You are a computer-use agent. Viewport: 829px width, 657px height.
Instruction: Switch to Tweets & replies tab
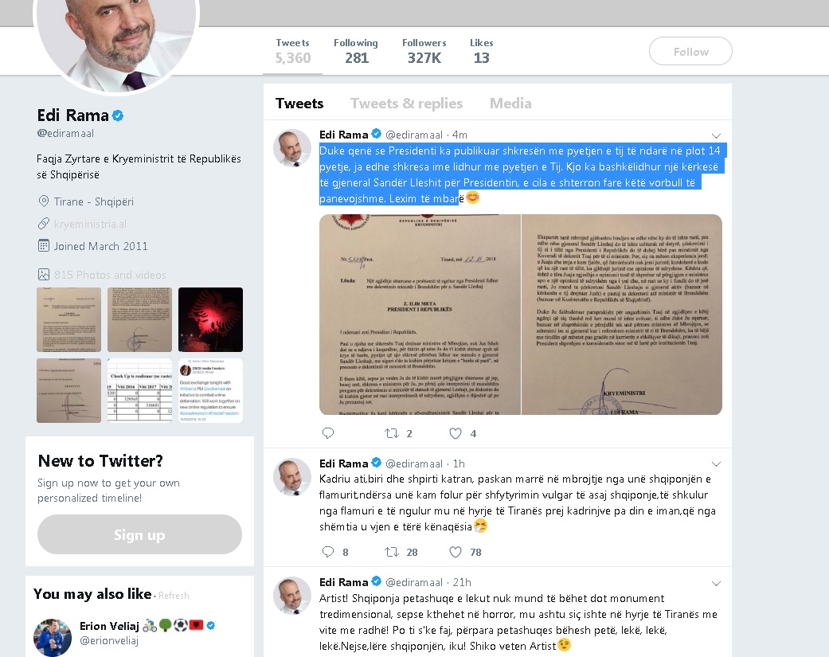tap(406, 104)
